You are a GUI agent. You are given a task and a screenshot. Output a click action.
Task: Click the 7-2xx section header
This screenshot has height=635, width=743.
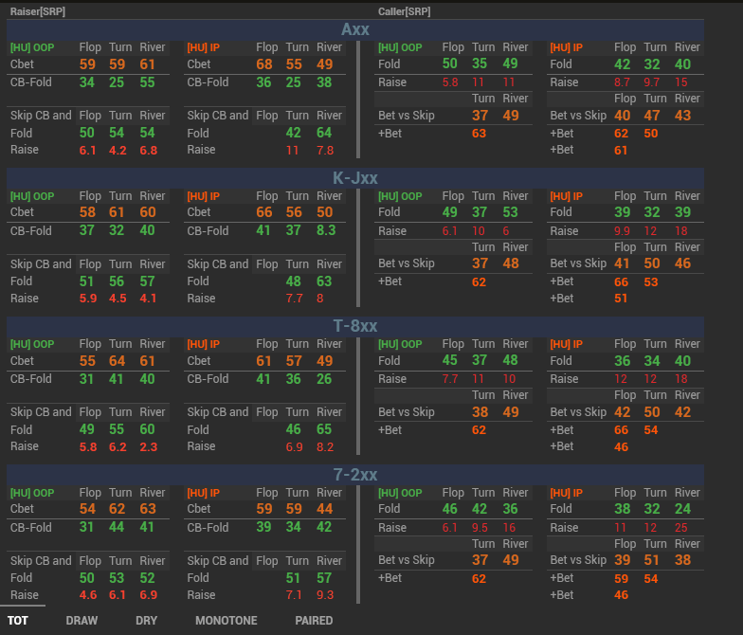(355, 474)
